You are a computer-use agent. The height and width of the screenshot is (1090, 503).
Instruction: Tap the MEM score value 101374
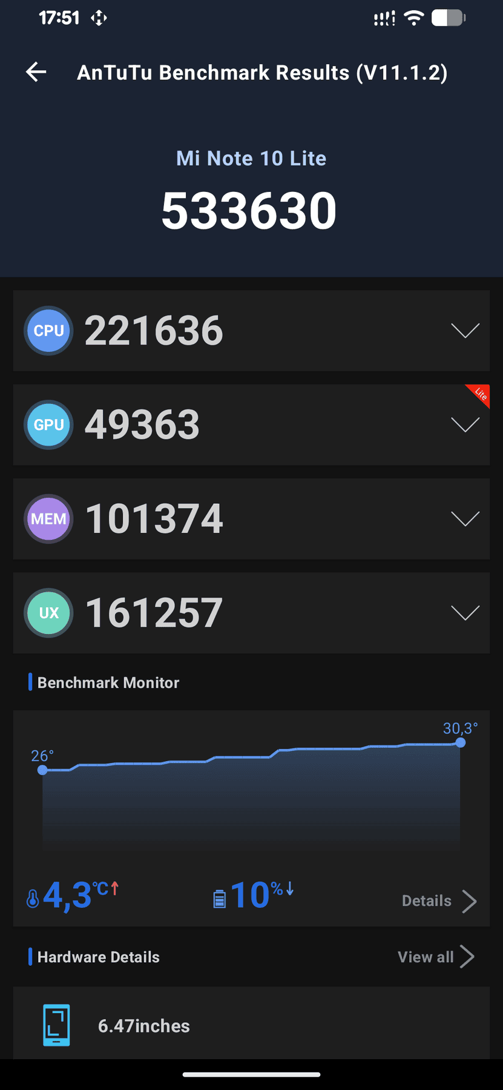154,519
